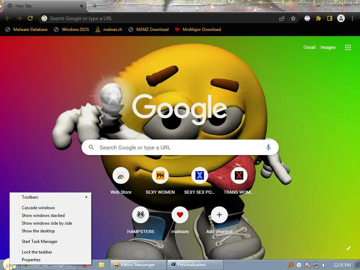Choose Show windows stacked

click(x=43, y=216)
